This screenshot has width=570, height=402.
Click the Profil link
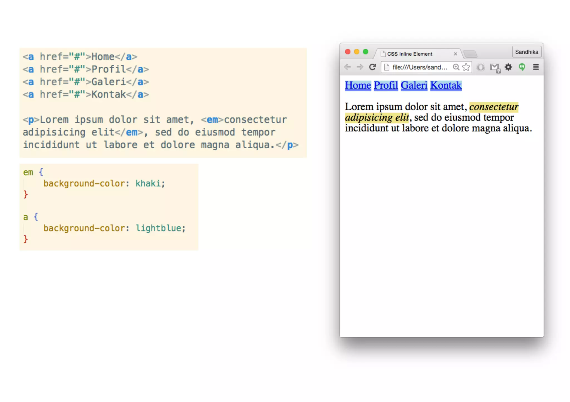click(x=386, y=85)
